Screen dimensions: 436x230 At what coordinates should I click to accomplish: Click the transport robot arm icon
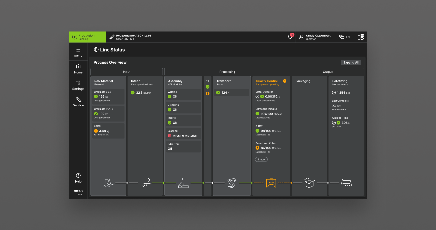[x=232, y=183]
